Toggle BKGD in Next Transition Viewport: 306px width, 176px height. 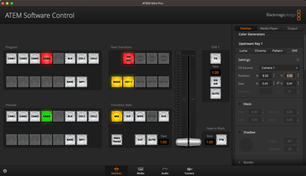pyautogui.click(x=117, y=82)
